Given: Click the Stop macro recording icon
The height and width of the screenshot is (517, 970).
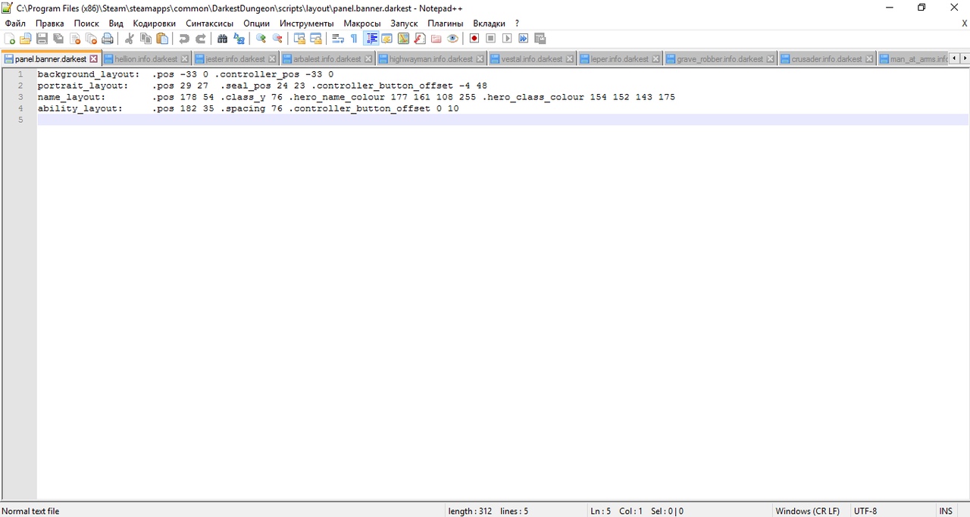Looking at the screenshot, I should [490, 39].
